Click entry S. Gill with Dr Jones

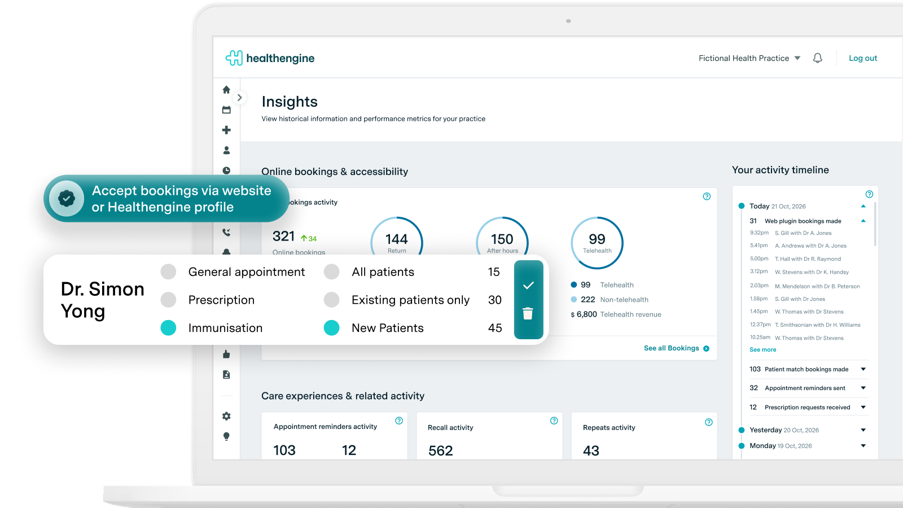(x=800, y=299)
